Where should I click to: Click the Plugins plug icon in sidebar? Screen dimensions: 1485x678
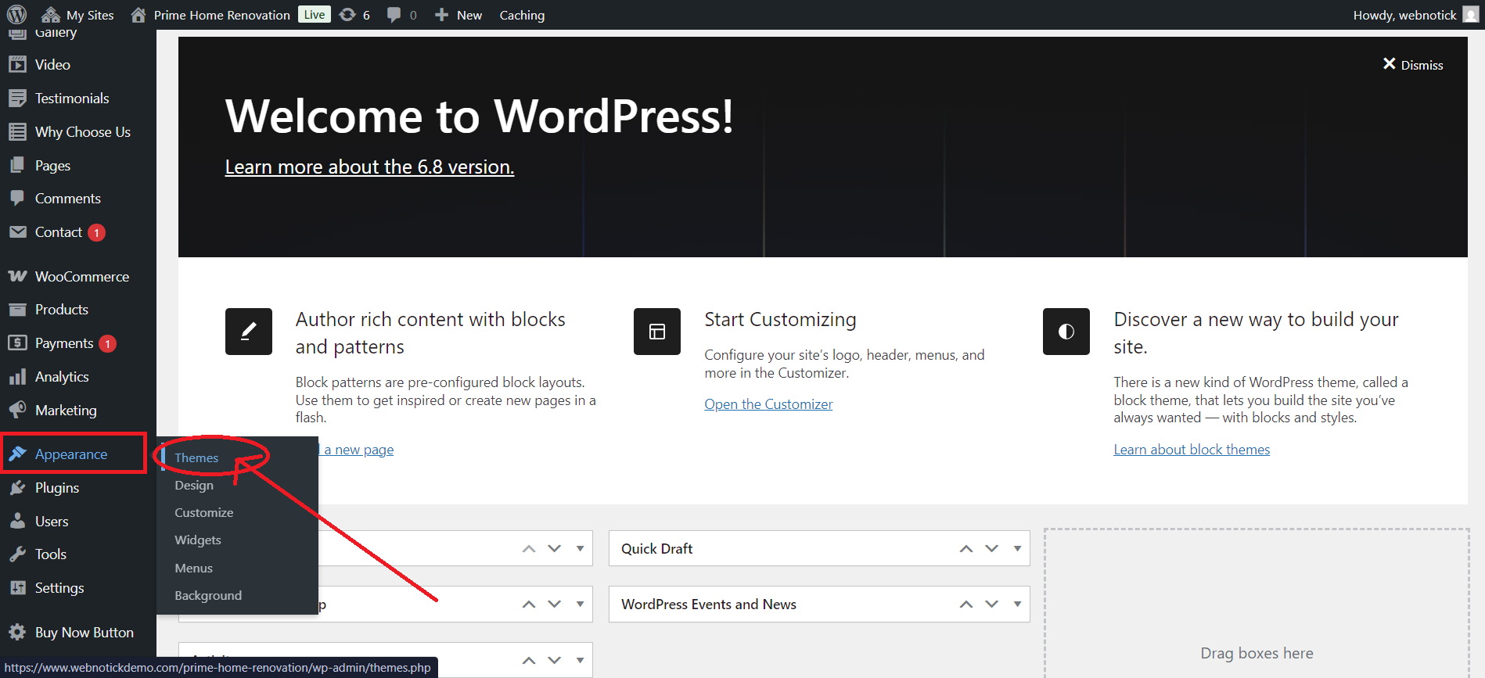coord(17,488)
